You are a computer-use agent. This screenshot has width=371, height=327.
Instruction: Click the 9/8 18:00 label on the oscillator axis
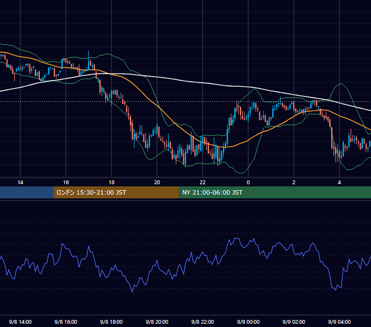pos(111,322)
